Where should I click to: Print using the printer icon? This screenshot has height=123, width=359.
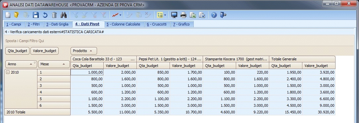point(183,15)
